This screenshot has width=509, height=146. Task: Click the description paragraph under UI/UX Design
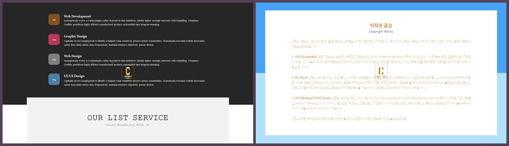(134, 83)
